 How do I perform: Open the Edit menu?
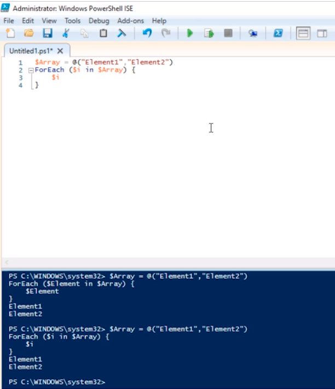click(x=28, y=21)
